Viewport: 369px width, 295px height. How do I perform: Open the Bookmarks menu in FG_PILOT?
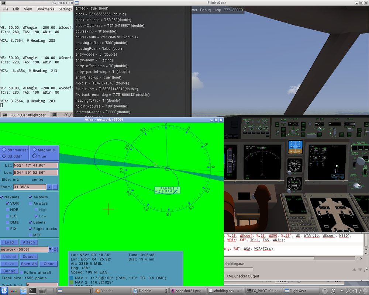[45, 9]
